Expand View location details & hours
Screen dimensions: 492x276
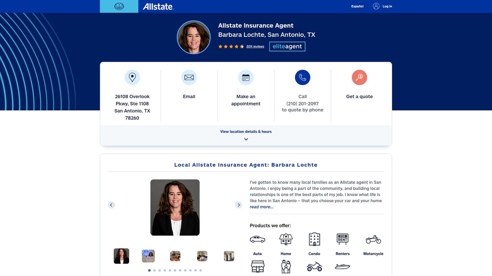pyautogui.click(x=246, y=131)
